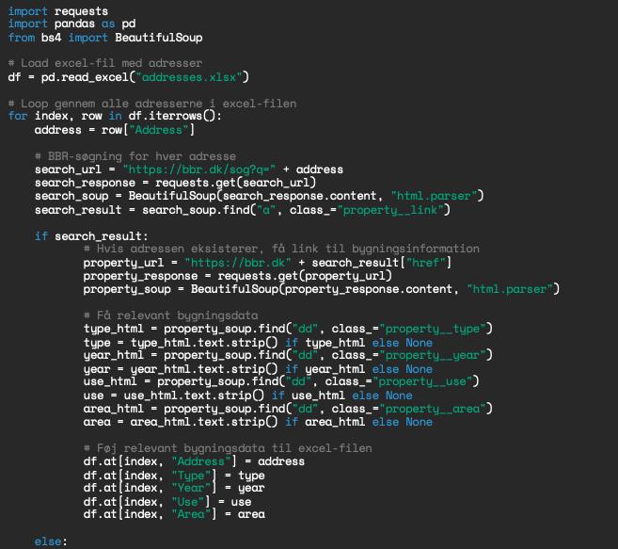Click comment '# Loop gennem alle adresserne i excel-filen'

(152, 104)
